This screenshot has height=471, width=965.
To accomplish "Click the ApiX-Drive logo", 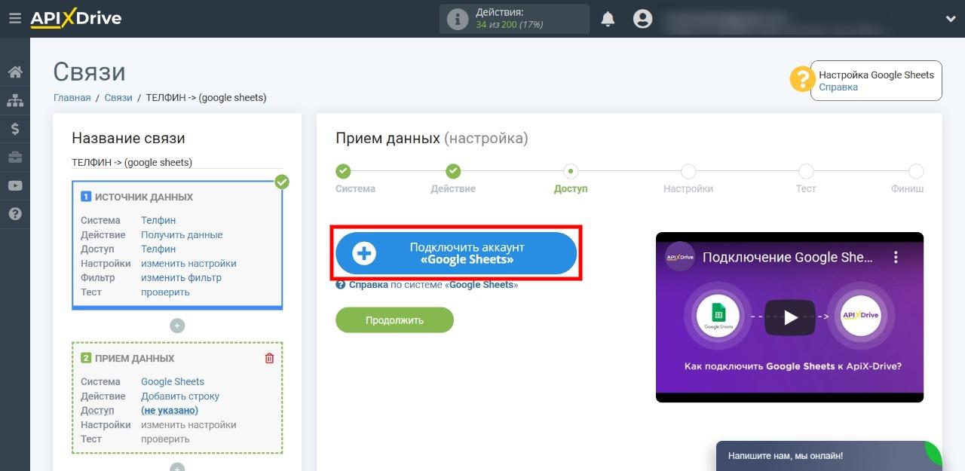I will pos(75,19).
